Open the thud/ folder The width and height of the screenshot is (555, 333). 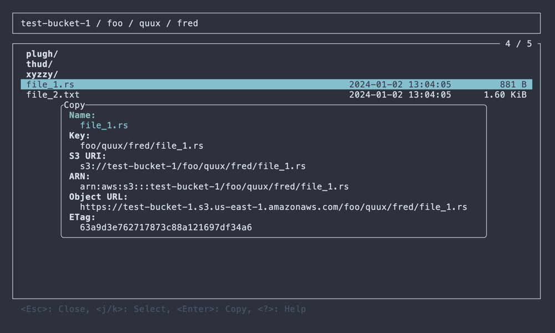(39, 64)
